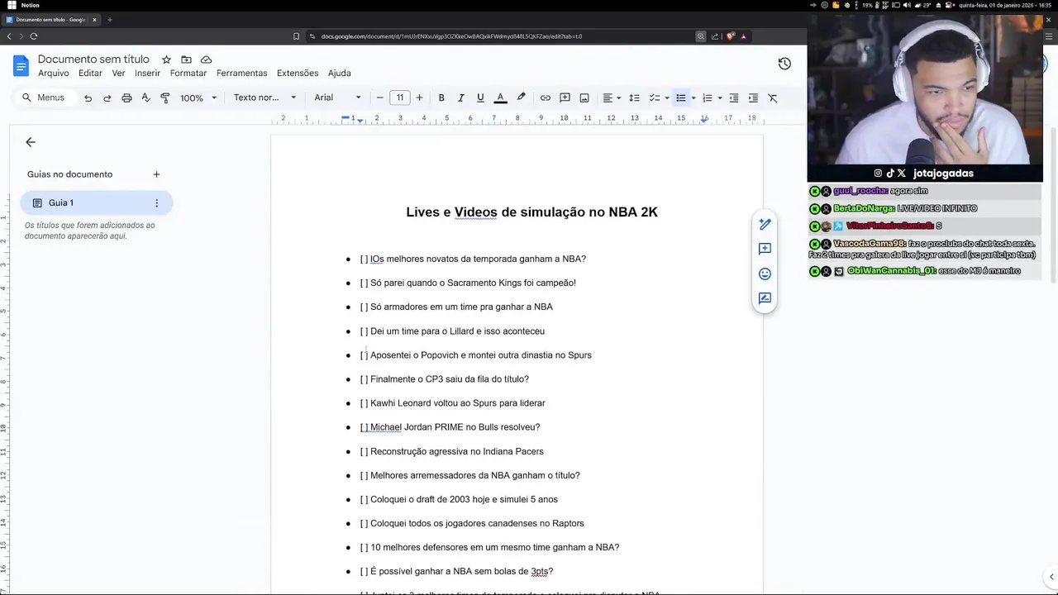Open the Inserir menu
Image resolution: width=1058 pixels, height=595 pixels.
click(x=147, y=74)
